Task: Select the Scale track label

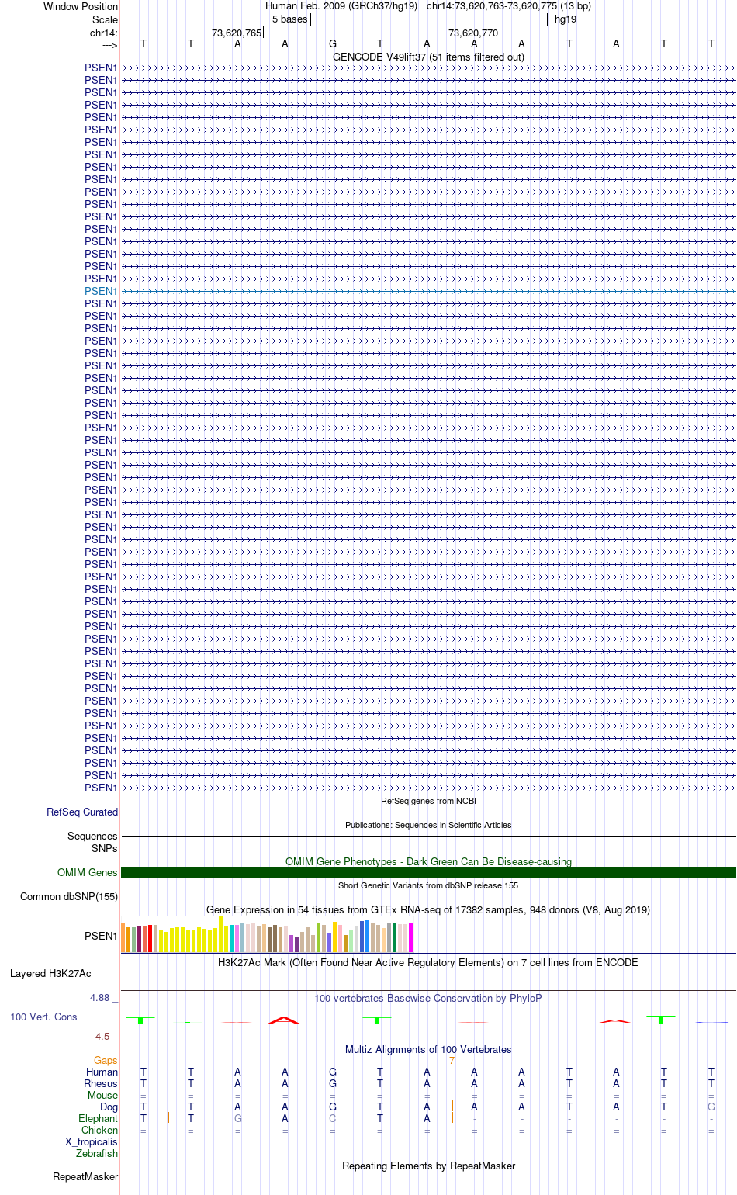Action: pos(105,19)
